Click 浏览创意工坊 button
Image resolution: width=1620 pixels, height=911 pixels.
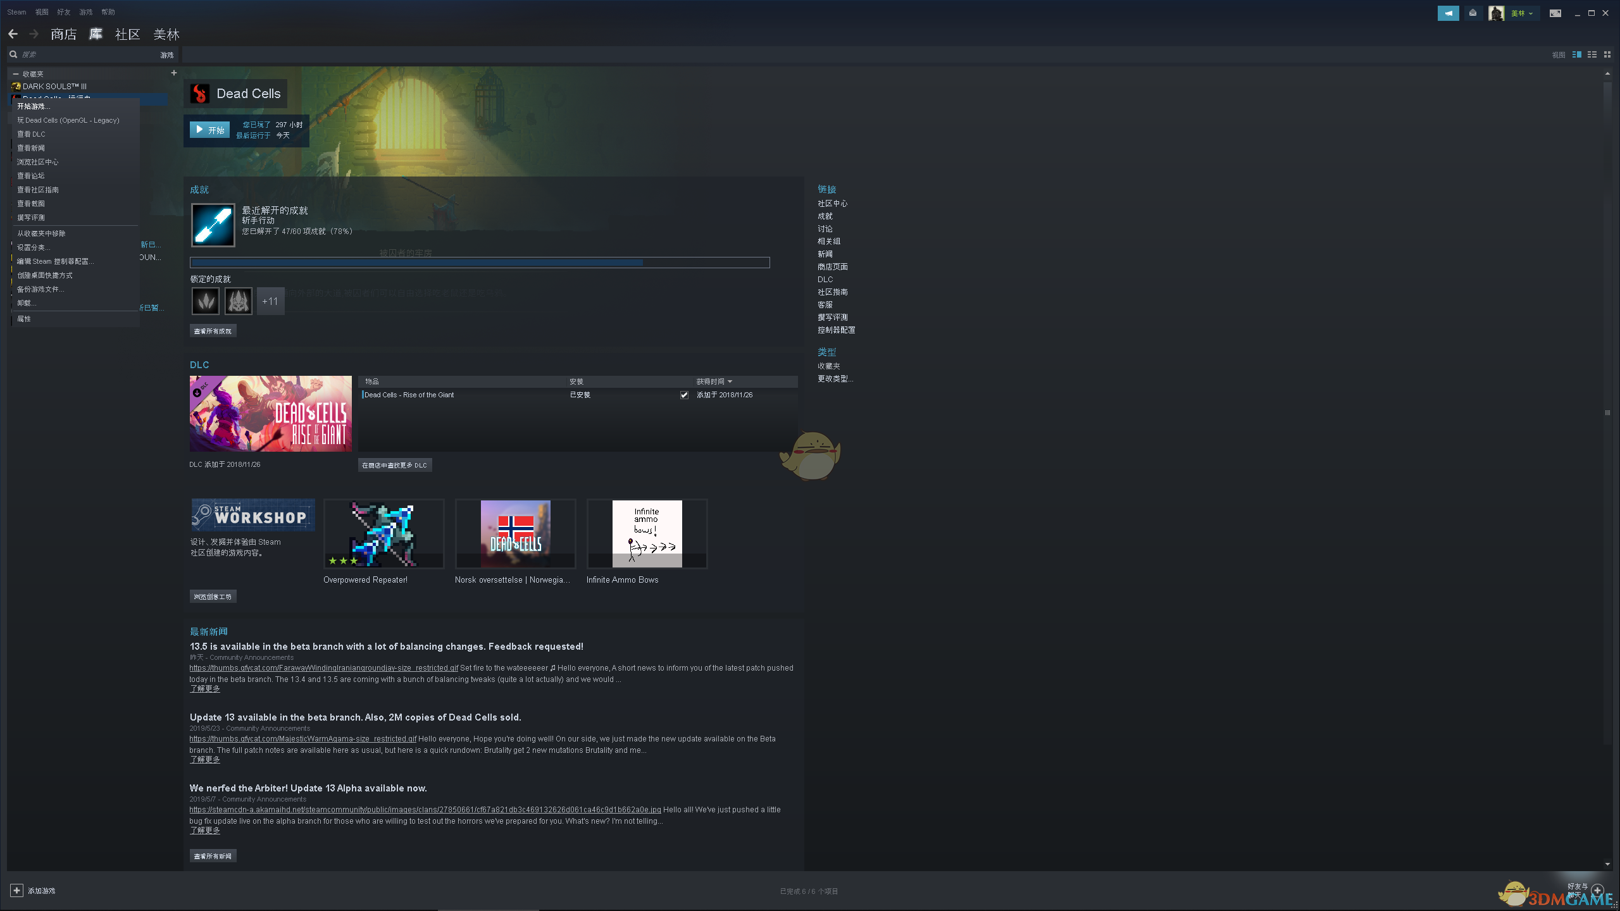(213, 597)
